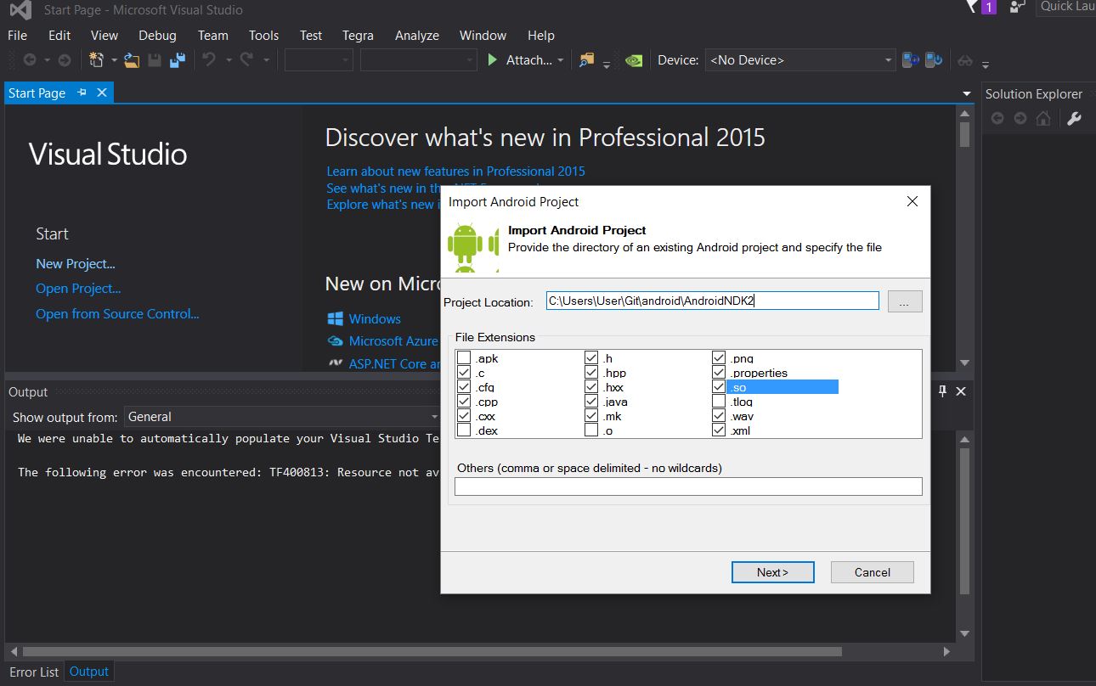
Task: Uncheck the .java file extension
Action: click(591, 402)
